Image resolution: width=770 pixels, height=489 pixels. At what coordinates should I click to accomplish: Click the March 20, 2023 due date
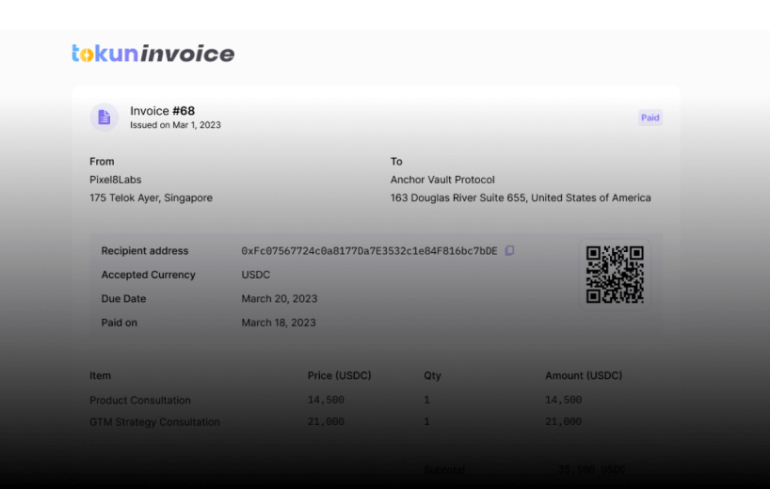(x=279, y=299)
